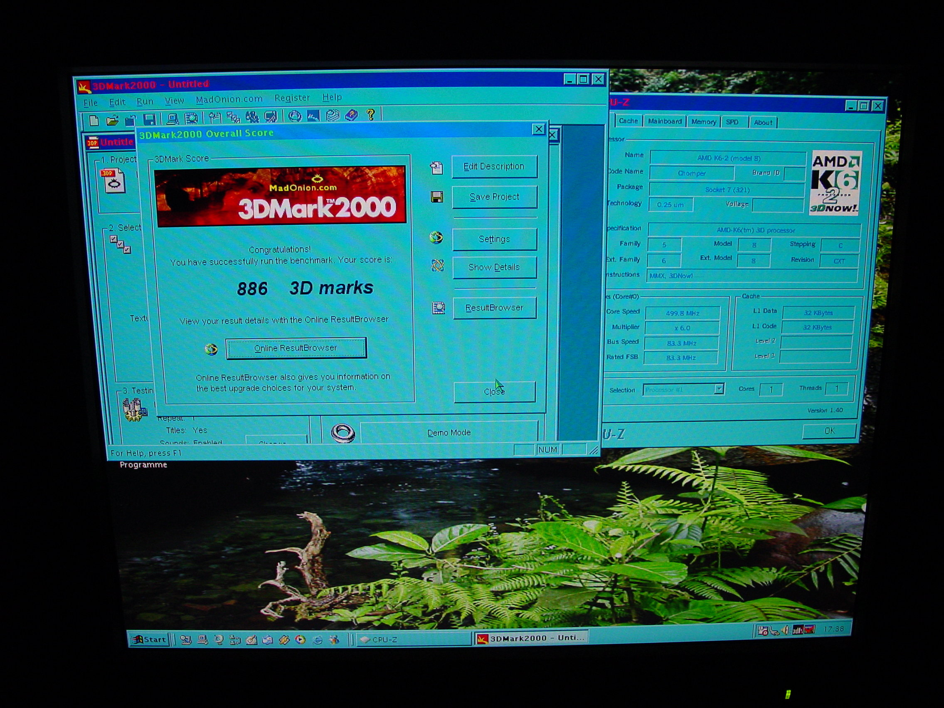944x708 pixels.
Task: Switch to the Mainboard tab in CPU-Z
Action: (665, 122)
